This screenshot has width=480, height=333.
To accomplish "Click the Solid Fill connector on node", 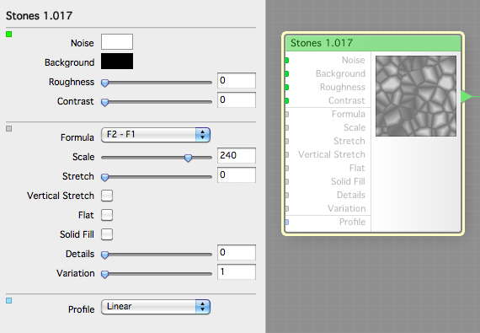I will click(x=287, y=181).
